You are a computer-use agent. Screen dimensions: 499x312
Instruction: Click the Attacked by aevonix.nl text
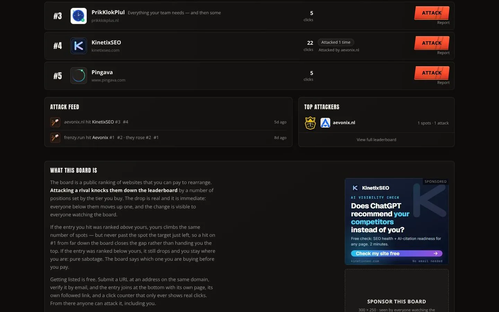[x=339, y=50]
